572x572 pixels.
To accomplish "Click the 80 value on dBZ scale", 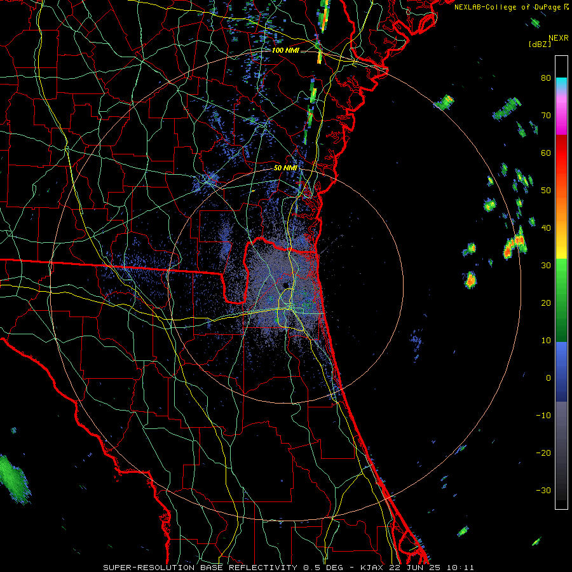I will coord(546,78).
